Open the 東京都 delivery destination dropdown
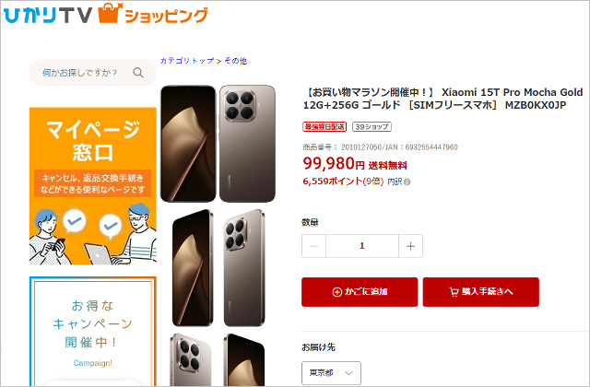Viewport: 590px width, 387px height. coord(331,373)
